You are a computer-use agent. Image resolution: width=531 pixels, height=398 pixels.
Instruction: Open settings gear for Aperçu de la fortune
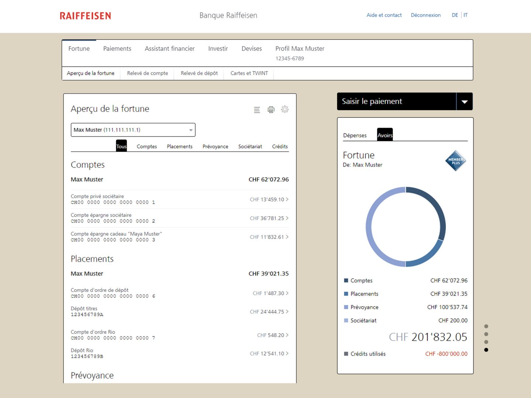[x=285, y=109]
